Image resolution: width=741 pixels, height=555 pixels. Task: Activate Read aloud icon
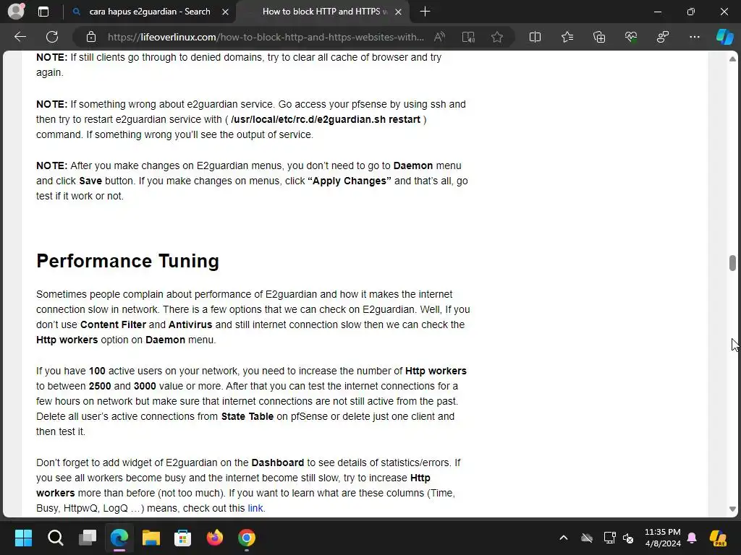coord(439,37)
